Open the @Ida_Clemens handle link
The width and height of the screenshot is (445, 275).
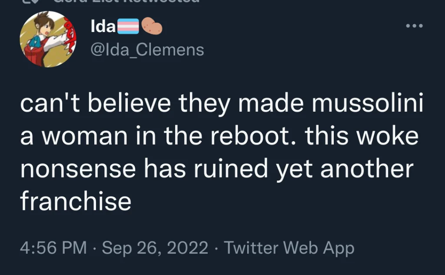[147, 50]
